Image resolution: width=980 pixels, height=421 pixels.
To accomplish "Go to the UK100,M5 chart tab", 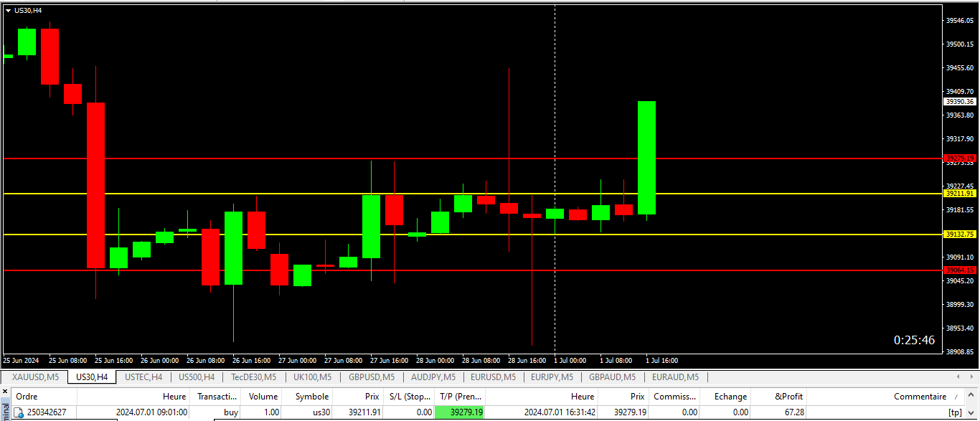I will [x=313, y=377].
